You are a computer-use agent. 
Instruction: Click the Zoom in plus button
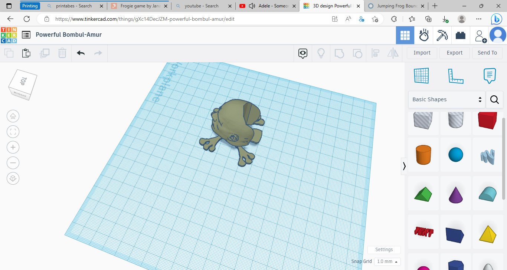[13, 147]
